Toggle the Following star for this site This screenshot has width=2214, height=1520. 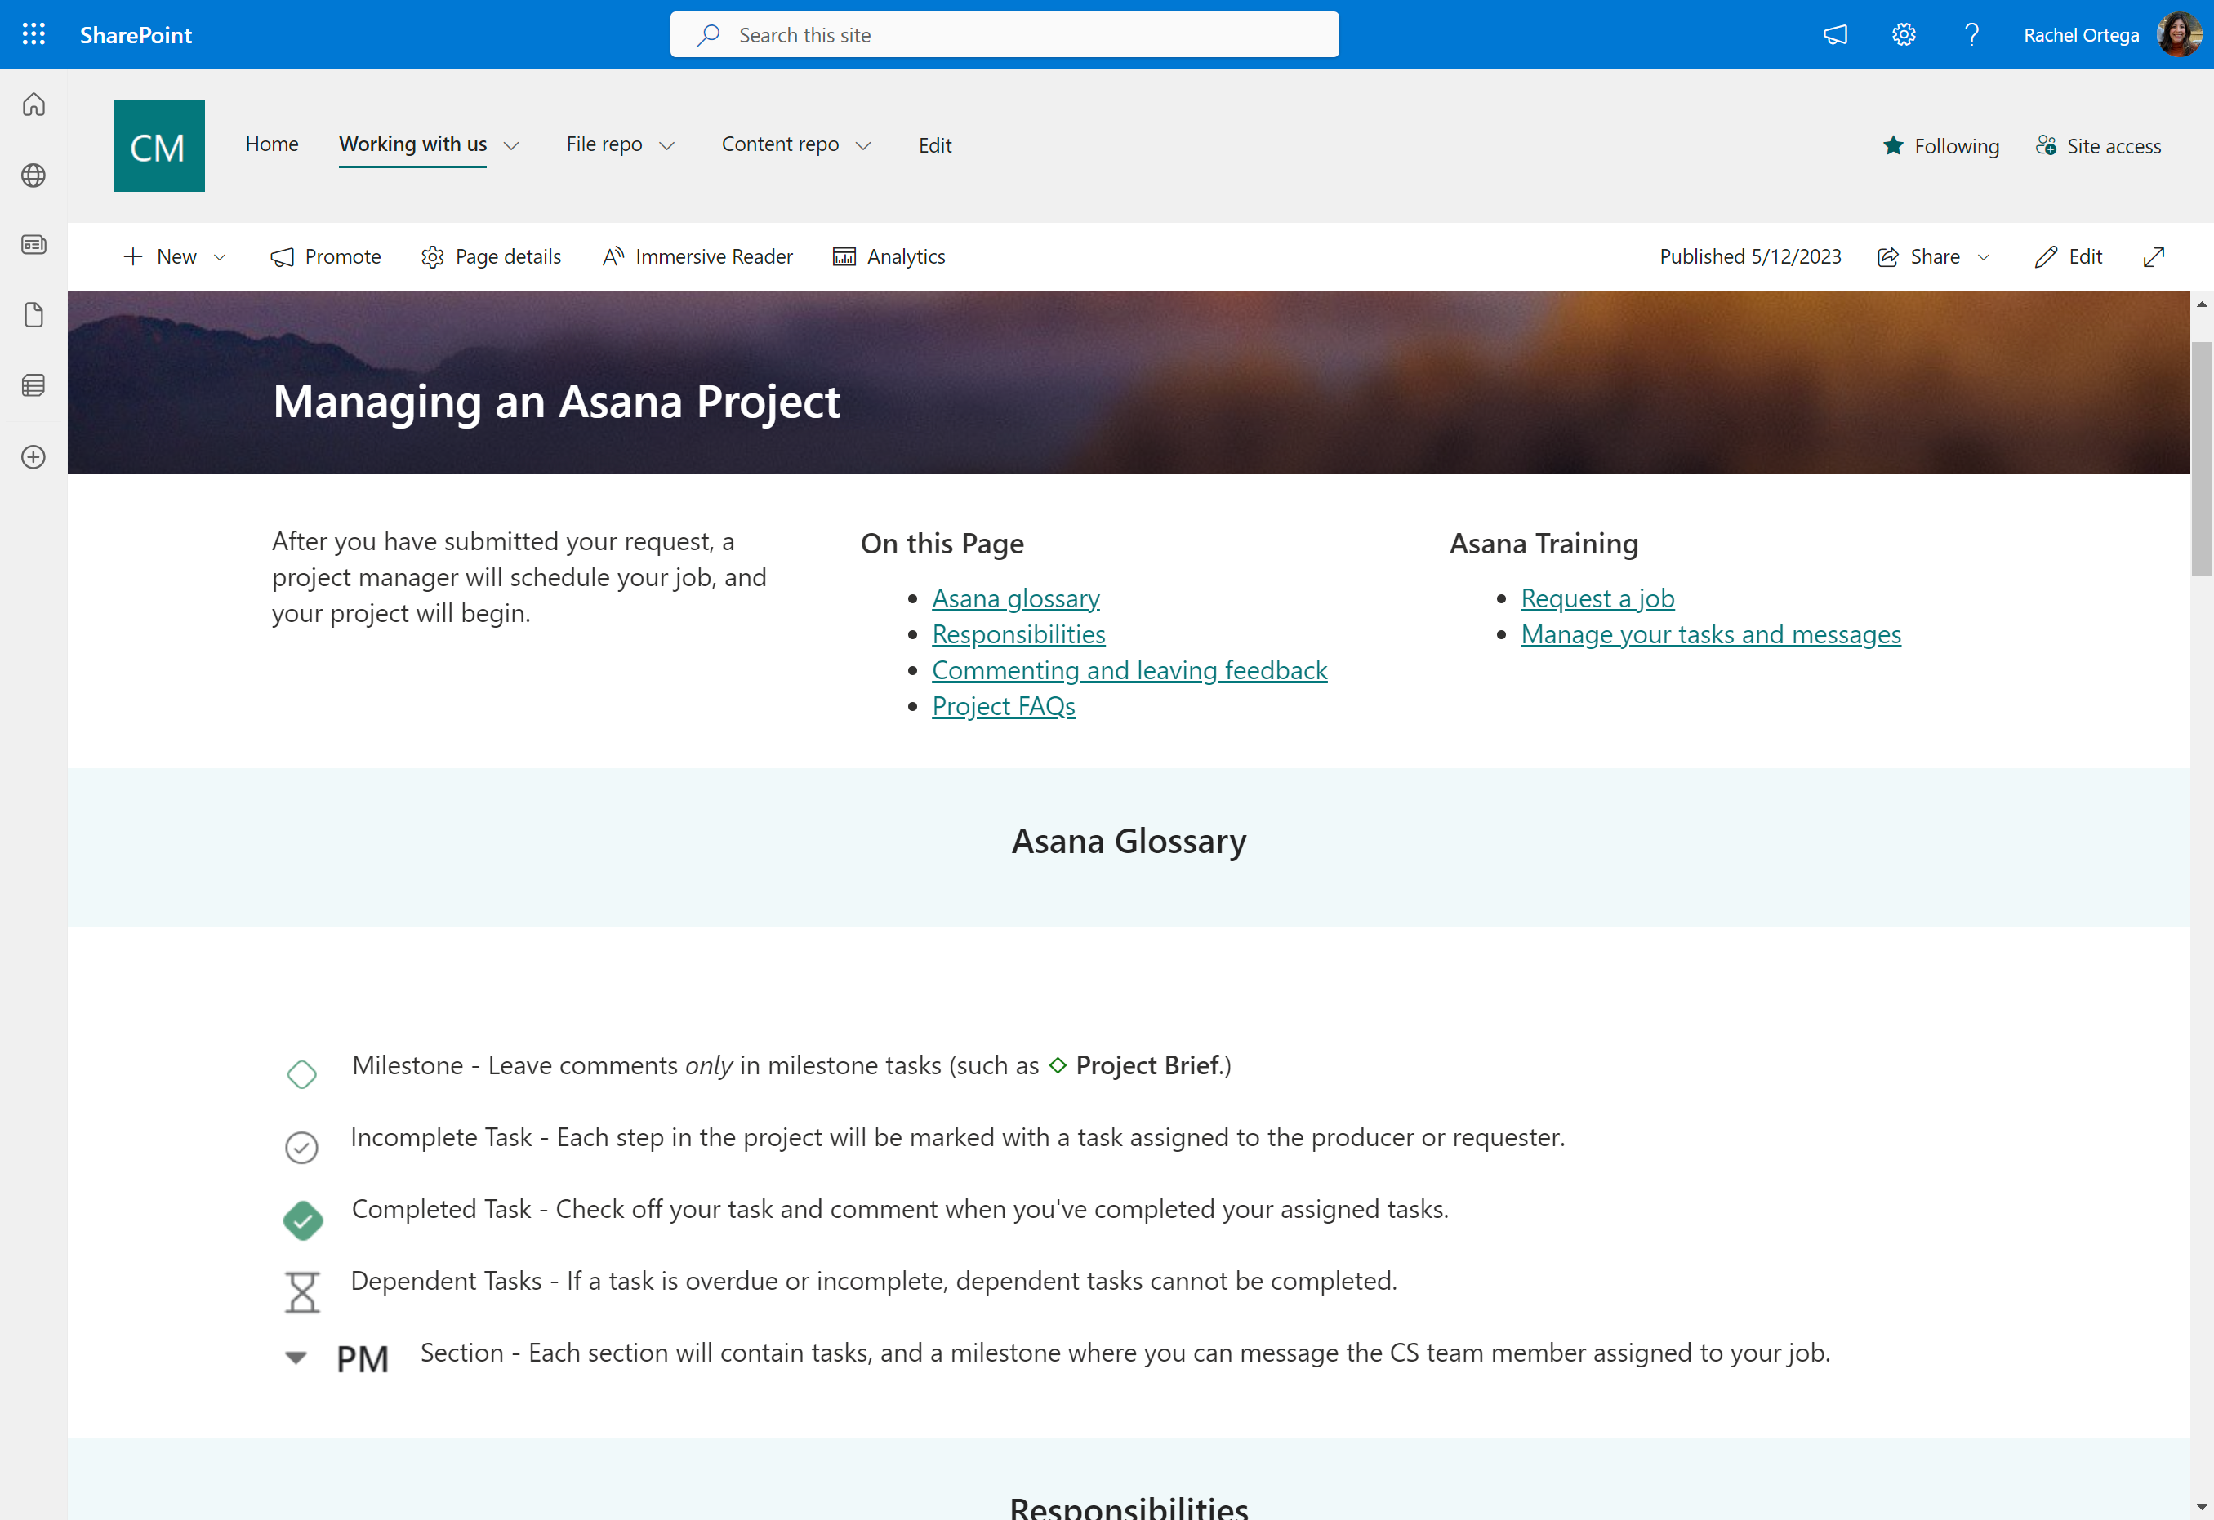(x=1893, y=145)
